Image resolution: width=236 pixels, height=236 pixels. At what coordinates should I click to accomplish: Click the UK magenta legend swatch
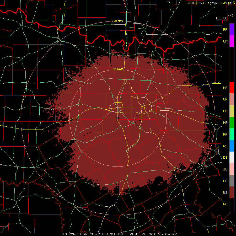(x=232, y=41)
